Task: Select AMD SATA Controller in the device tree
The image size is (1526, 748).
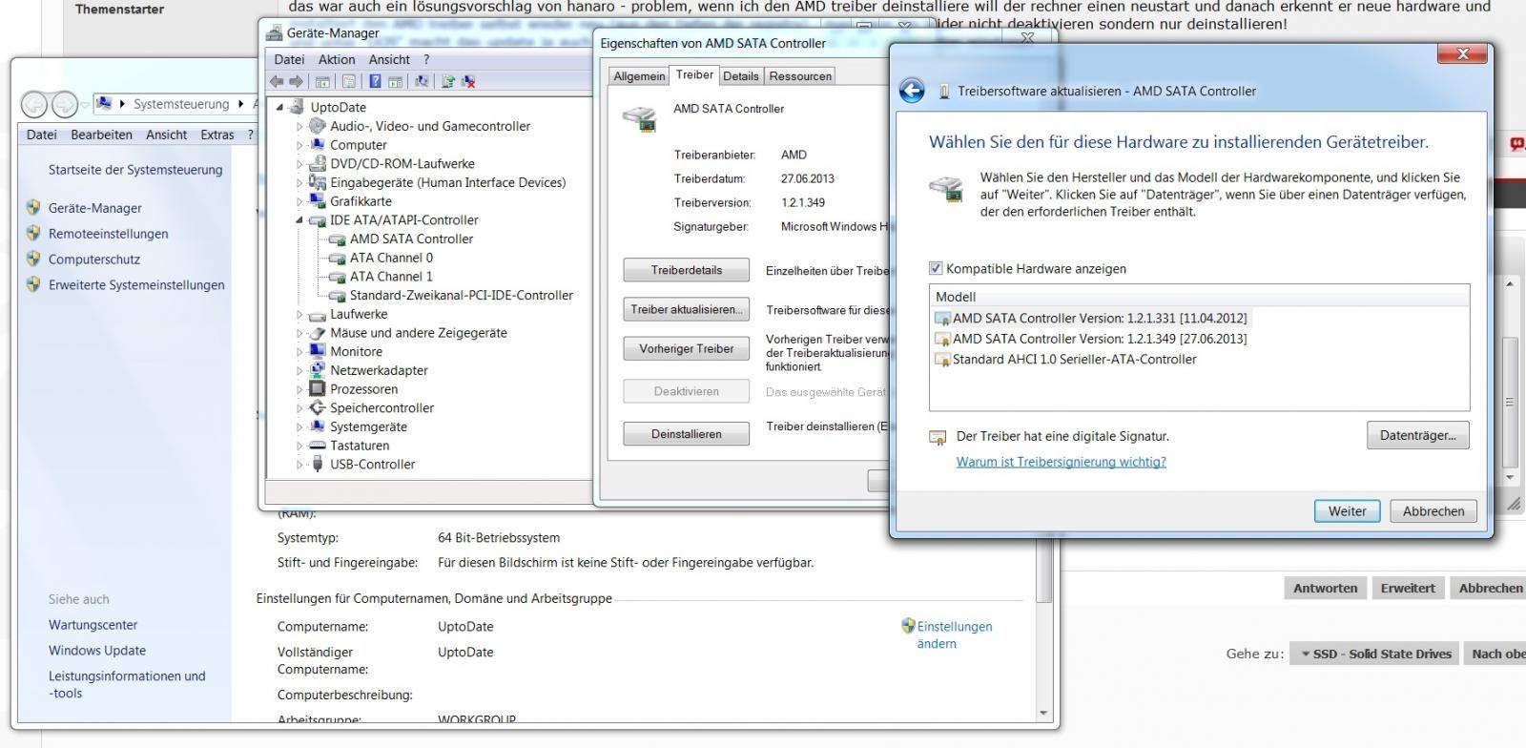Action: click(411, 239)
